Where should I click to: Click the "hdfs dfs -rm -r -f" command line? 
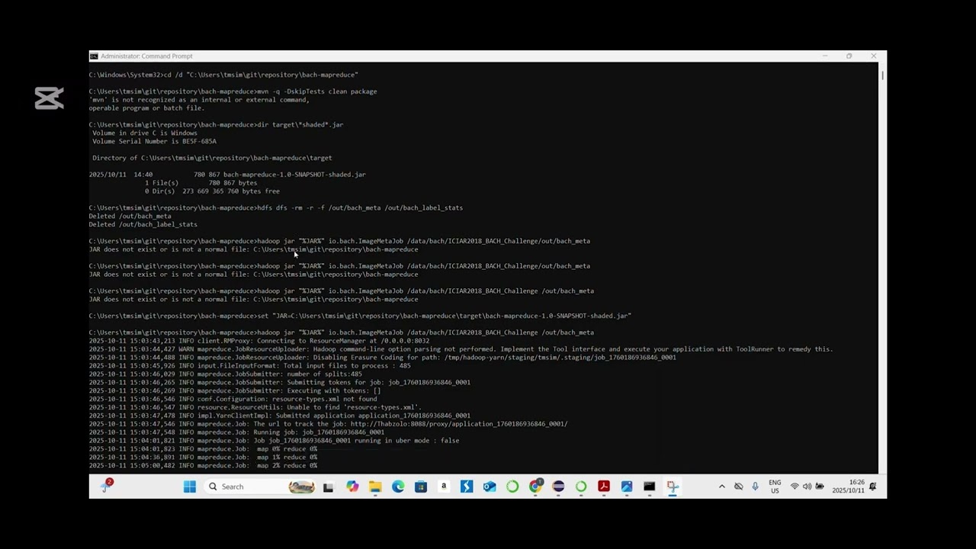pyautogui.click(x=276, y=207)
